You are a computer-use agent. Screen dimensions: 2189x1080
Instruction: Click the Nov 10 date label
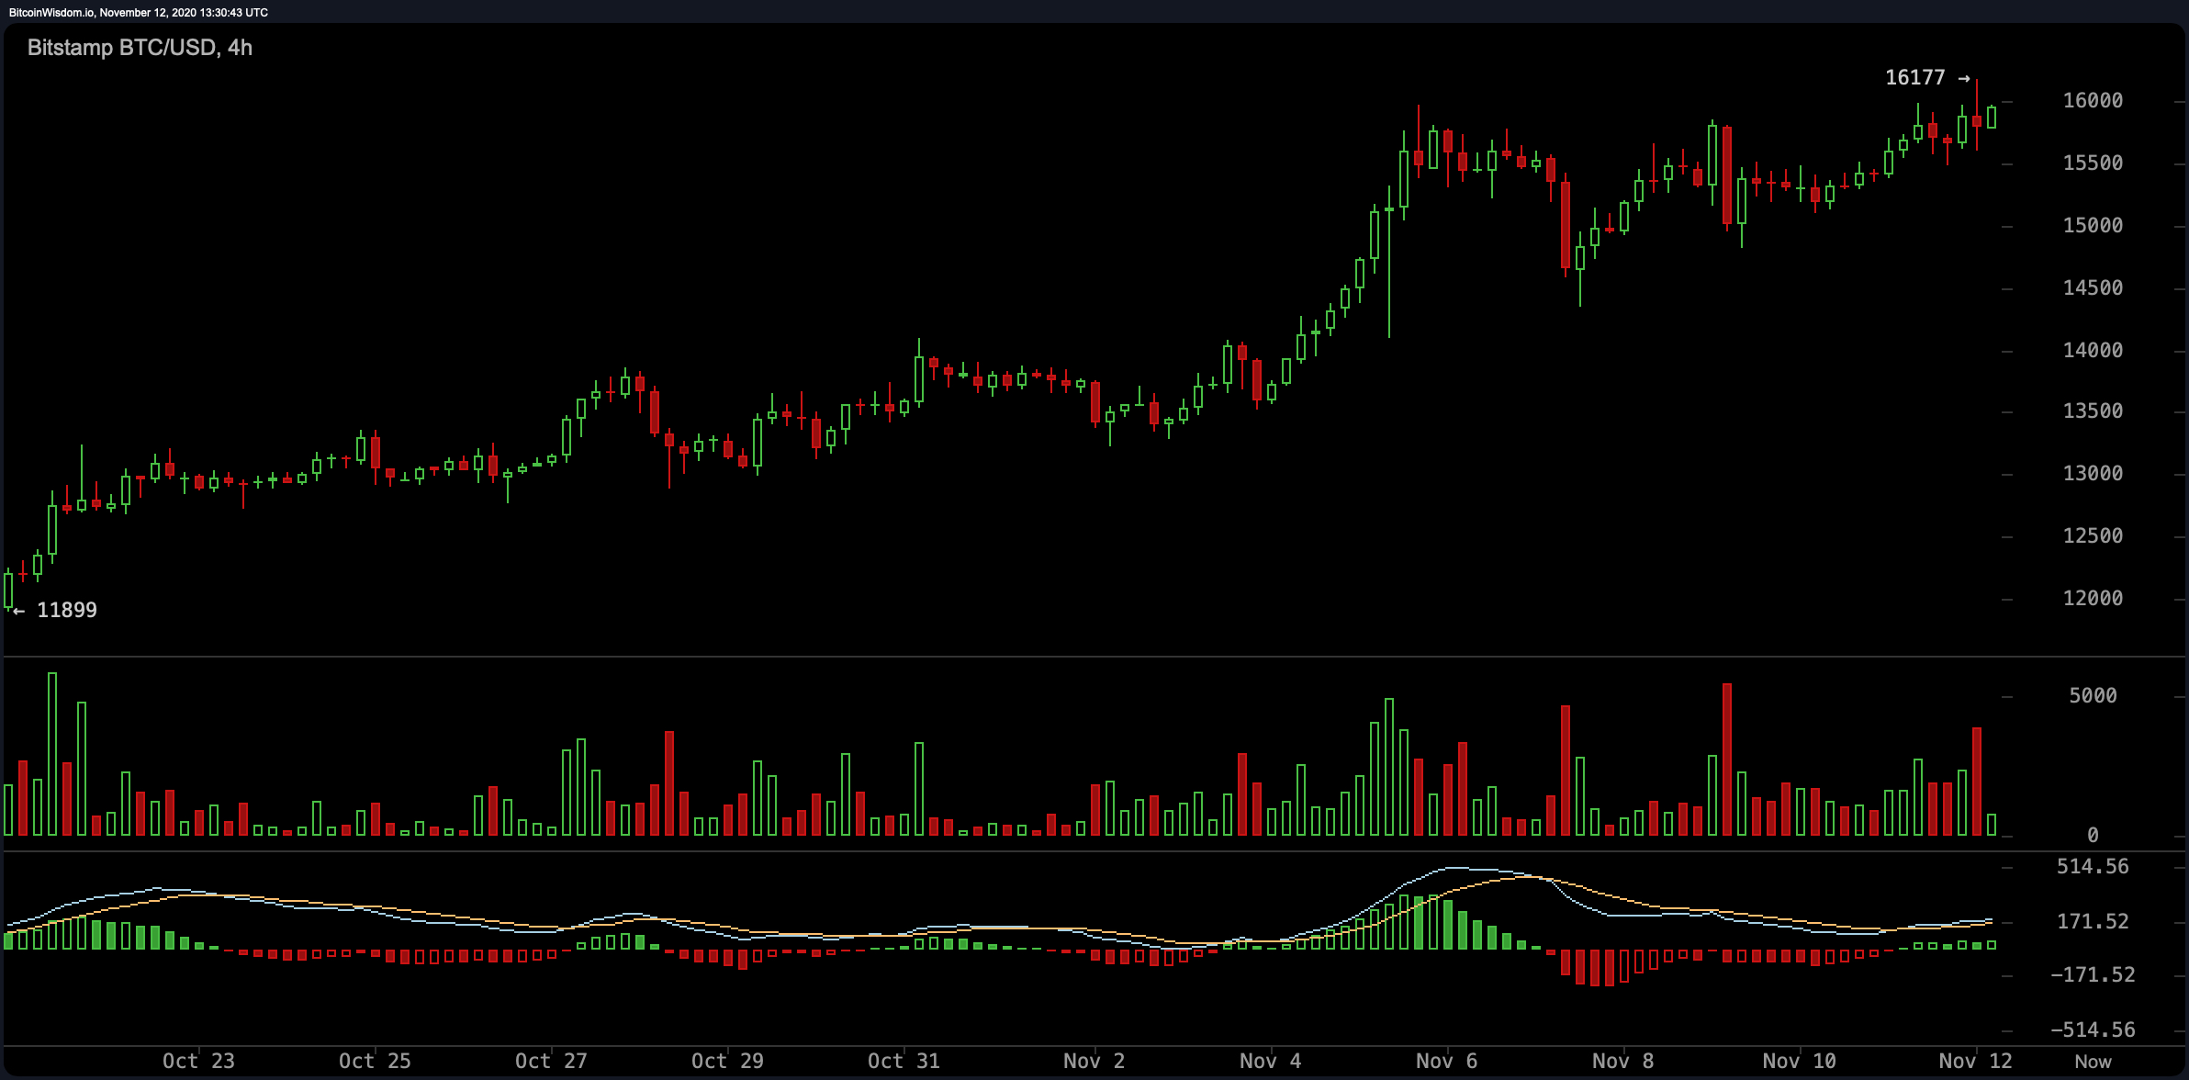[x=1799, y=1062]
